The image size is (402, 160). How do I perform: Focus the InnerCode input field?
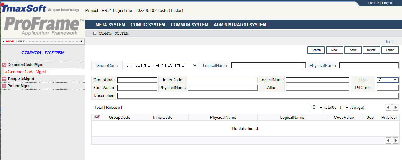[223, 80]
